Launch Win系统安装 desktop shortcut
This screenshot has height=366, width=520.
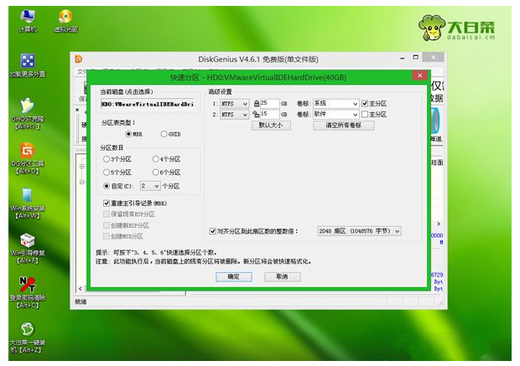pyautogui.click(x=27, y=203)
